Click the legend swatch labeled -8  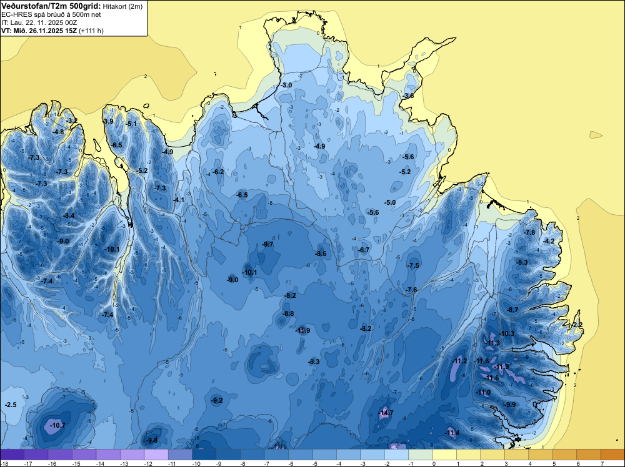click(252, 455)
